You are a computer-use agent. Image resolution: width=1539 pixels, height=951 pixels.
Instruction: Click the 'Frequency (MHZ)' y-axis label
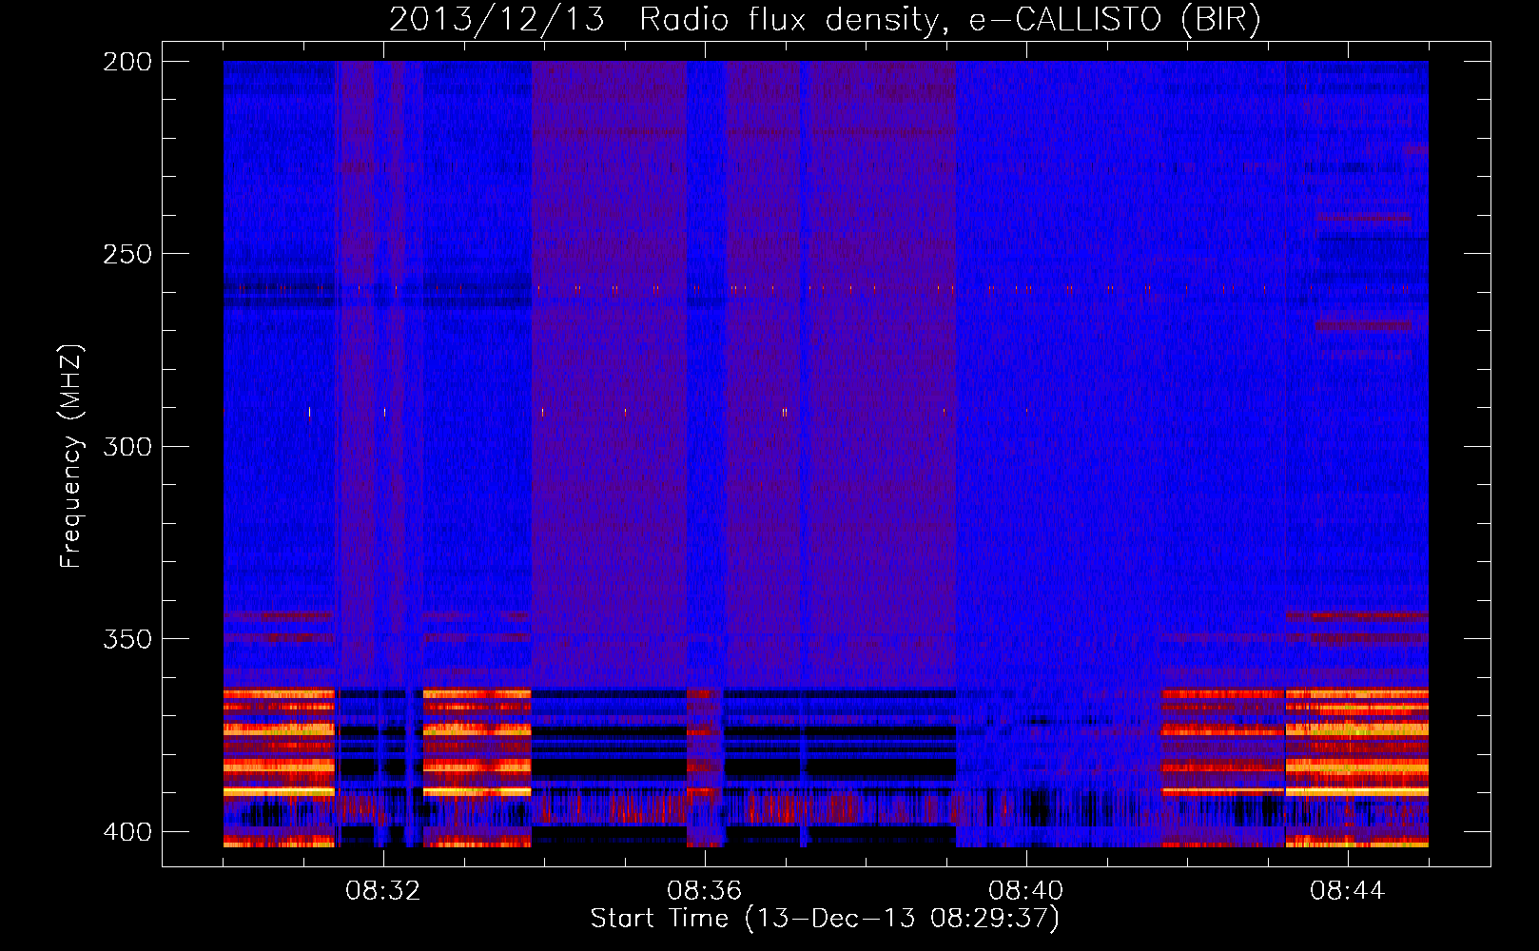(71, 456)
